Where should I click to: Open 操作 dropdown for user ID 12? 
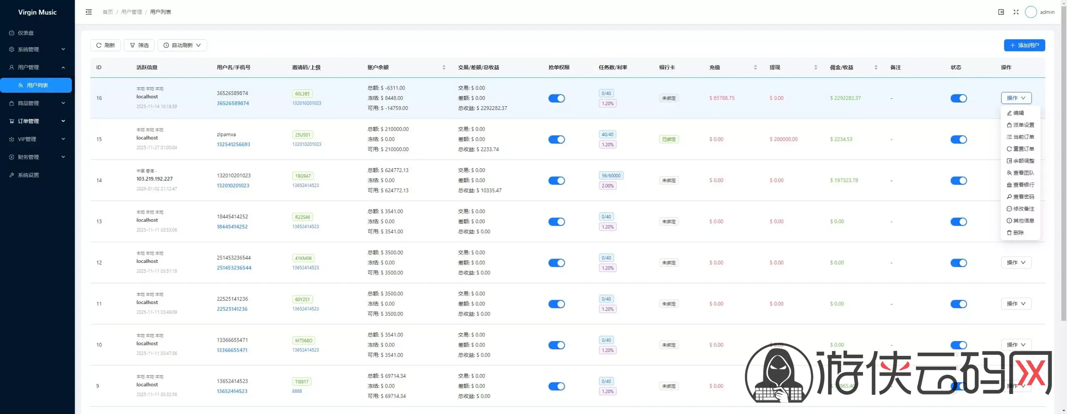click(x=1016, y=263)
